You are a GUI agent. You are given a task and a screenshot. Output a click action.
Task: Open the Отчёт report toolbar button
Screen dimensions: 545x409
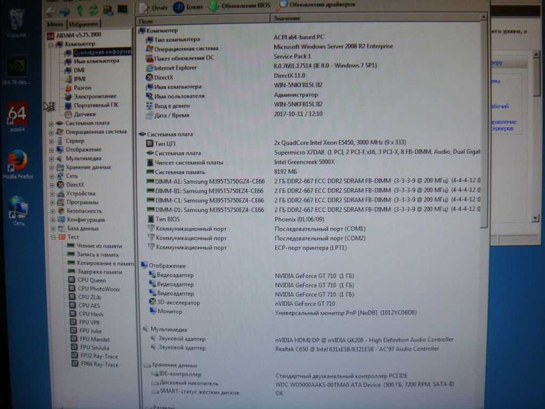(153, 7)
